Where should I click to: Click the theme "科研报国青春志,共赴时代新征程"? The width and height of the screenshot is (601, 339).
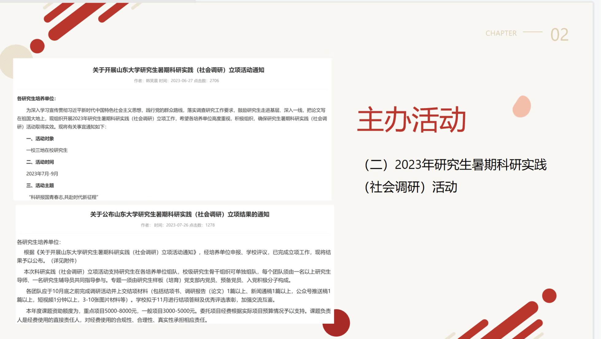pos(64,197)
